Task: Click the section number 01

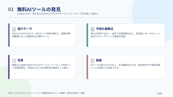Action: tap(11, 9)
